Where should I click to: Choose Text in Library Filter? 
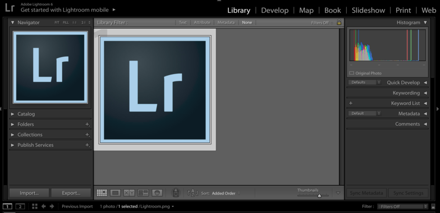pyautogui.click(x=183, y=22)
